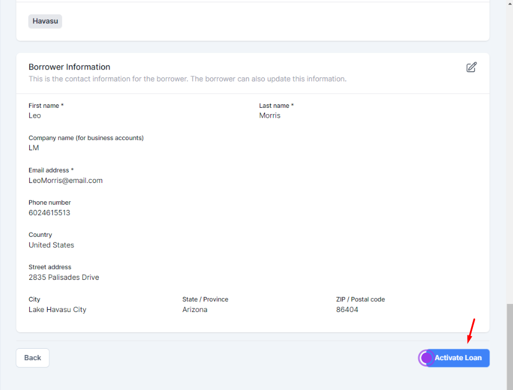
Task: Click the first name value Leo
Action: (x=35, y=116)
